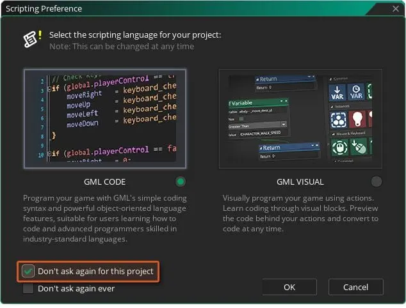Uncheck Don't ask again for this project
The height and width of the screenshot is (308, 406).
click(29, 272)
